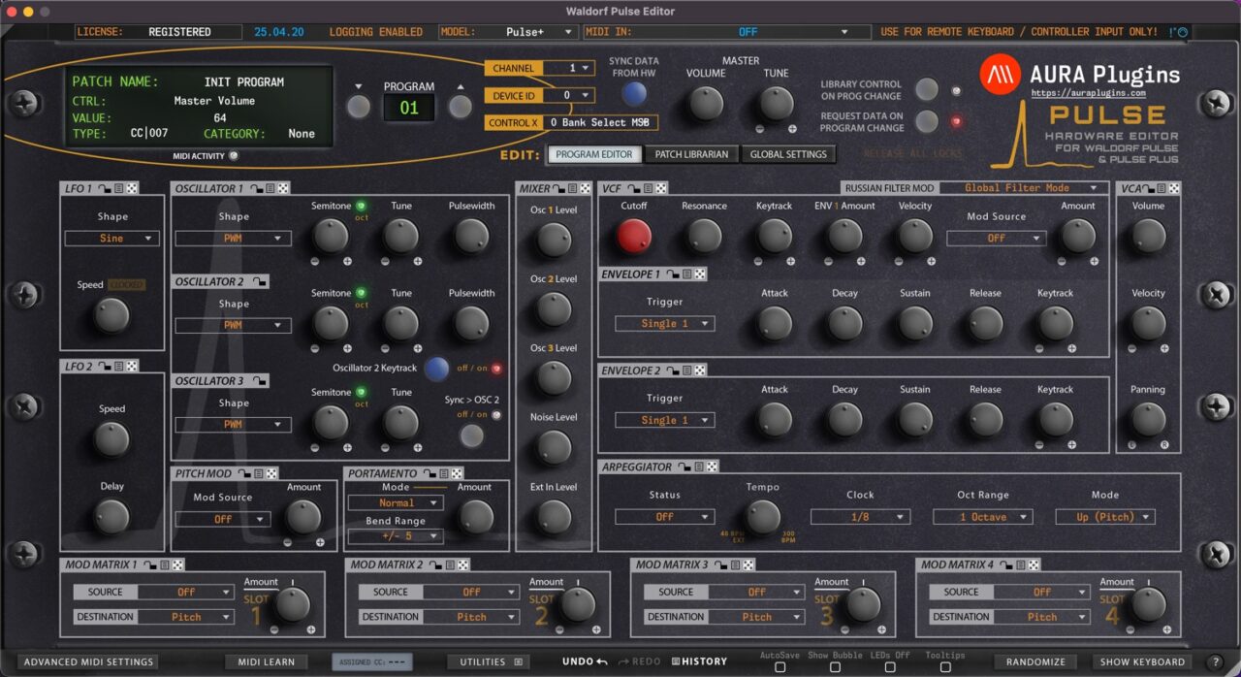Viewport: 1241px width, 677px height.
Task: Check the LEDs Off checkbox
Action: point(889,667)
